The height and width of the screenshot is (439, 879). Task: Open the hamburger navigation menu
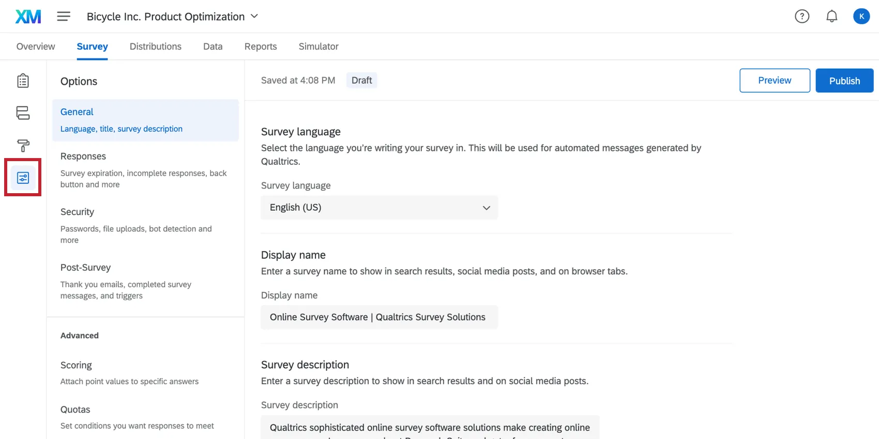[x=64, y=17]
